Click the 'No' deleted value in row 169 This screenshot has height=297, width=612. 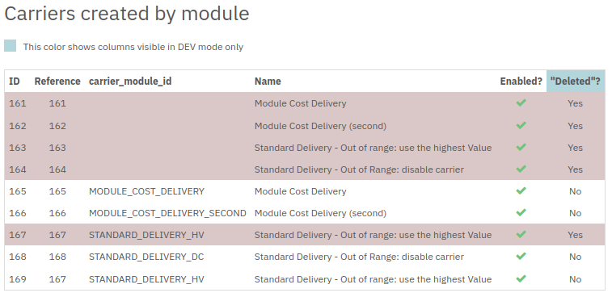click(575, 279)
